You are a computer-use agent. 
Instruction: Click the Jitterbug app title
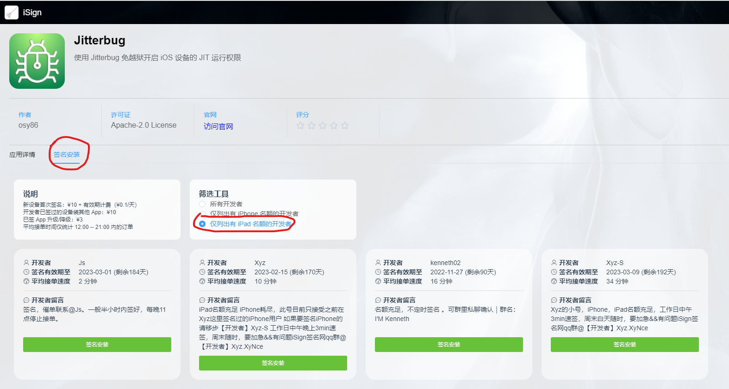100,40
